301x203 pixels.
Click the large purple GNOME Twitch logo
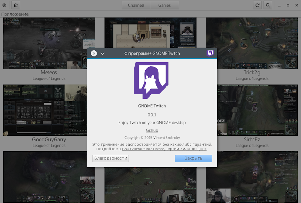(151, 80)
